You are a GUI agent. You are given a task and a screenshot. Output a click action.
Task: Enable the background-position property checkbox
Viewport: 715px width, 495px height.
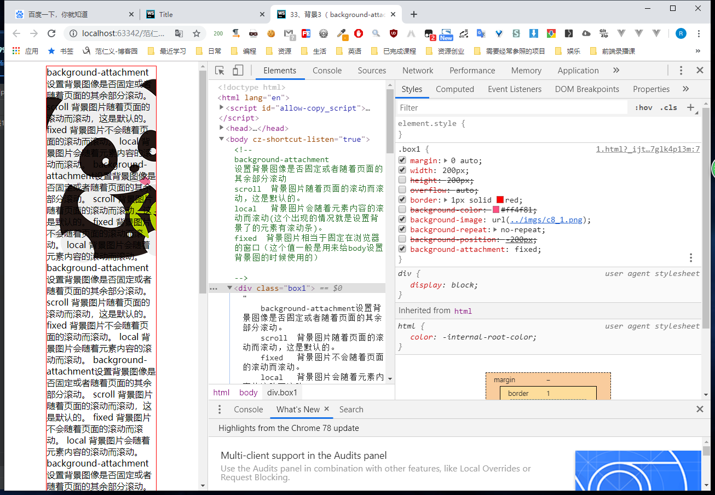[x=402, y=239]
